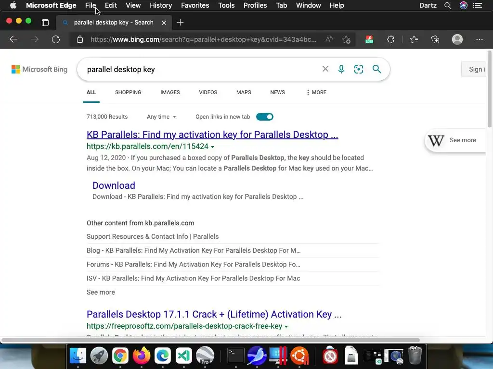Image resolution: width=493 pixels, height=369 pixels.
Task: Open the Trash in the Dock
Action: click(415, 356)
